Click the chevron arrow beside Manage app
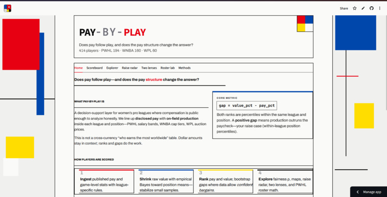The image size is (387, 197). point(358,192)
